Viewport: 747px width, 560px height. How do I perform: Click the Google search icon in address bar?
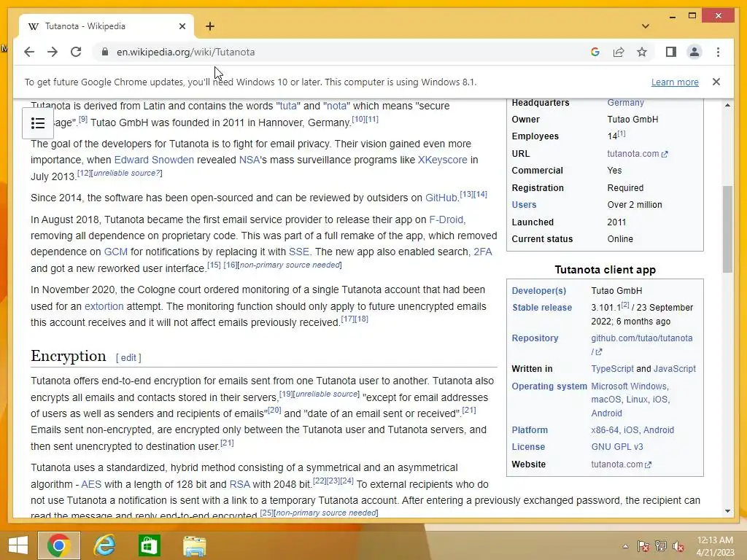coord(595,52)
